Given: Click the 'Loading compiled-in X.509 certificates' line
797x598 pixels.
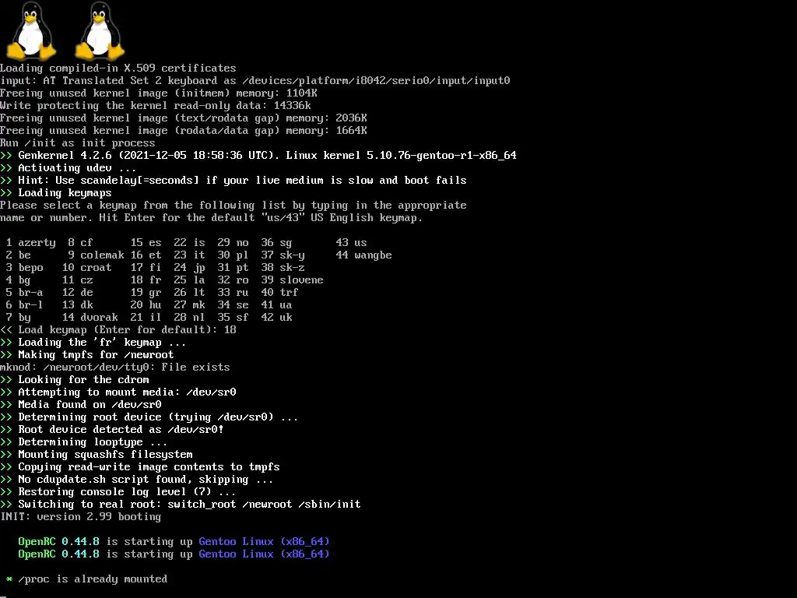Looking at the screenshot, I should coord(118,69).
